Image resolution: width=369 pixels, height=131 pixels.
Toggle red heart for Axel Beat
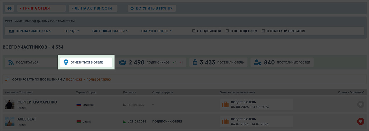(x=361, y=121)
